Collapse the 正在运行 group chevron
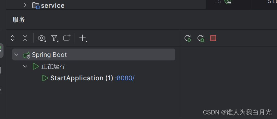 coord(25,66)
